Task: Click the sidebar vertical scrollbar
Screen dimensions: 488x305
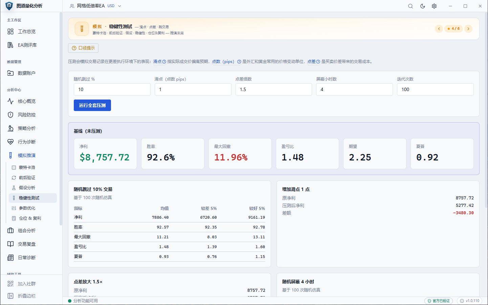Action: (61, 118)
